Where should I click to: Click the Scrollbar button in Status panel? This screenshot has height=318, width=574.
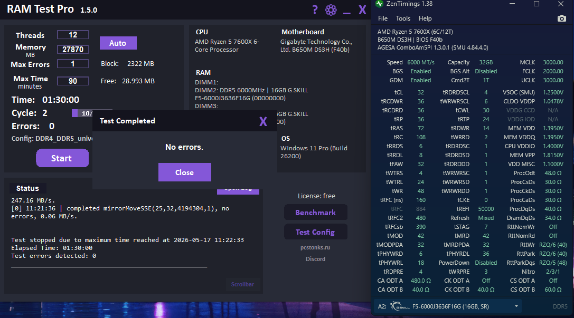pyautogui.click(x=242, y=284)
